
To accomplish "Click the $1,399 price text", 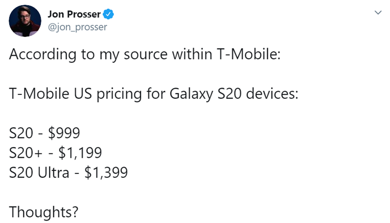I will [106, 172].
